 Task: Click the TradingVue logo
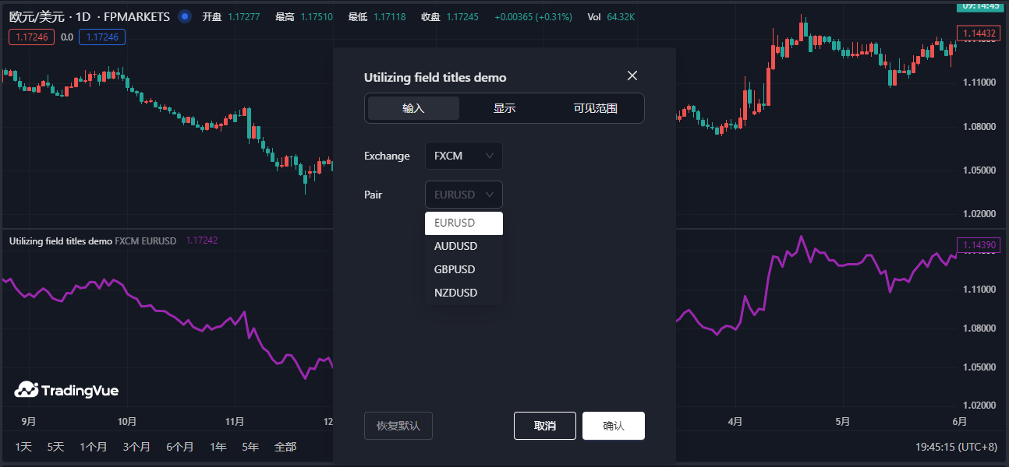[66, 390]
